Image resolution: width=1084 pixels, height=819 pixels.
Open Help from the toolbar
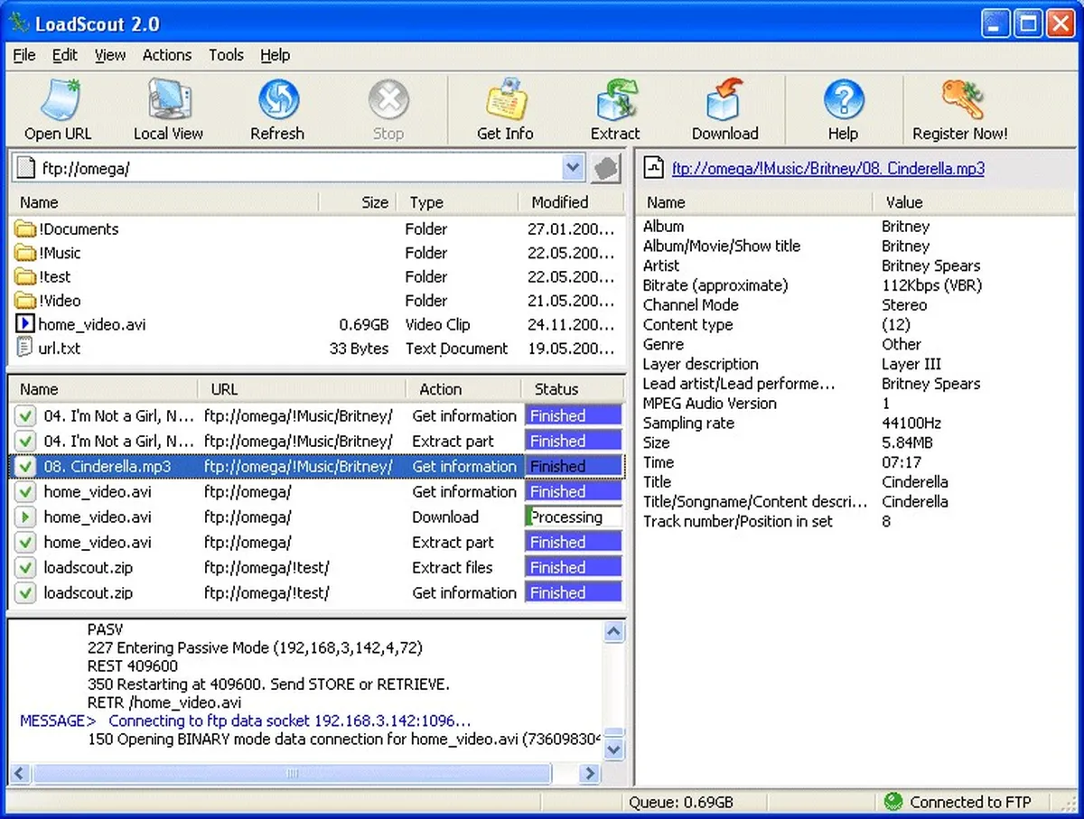click(x=843, y=108)
